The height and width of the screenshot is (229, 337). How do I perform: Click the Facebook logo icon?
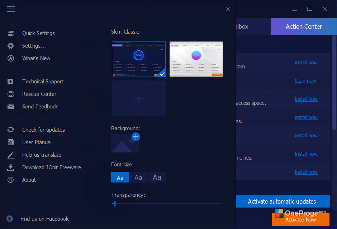pos(10,219)
